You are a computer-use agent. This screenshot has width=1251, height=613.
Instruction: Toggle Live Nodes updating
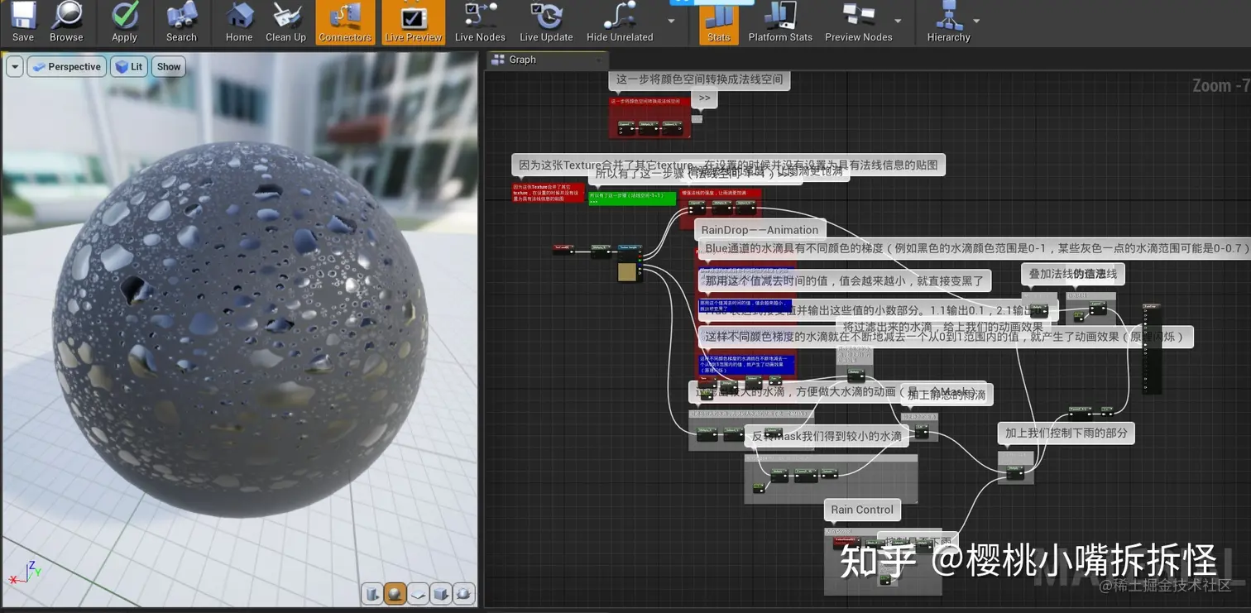click(480, 22)
